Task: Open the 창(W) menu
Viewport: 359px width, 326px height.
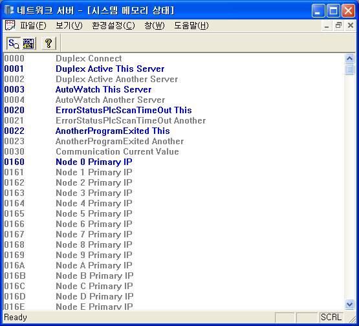Action: click(x=155, y=25)
